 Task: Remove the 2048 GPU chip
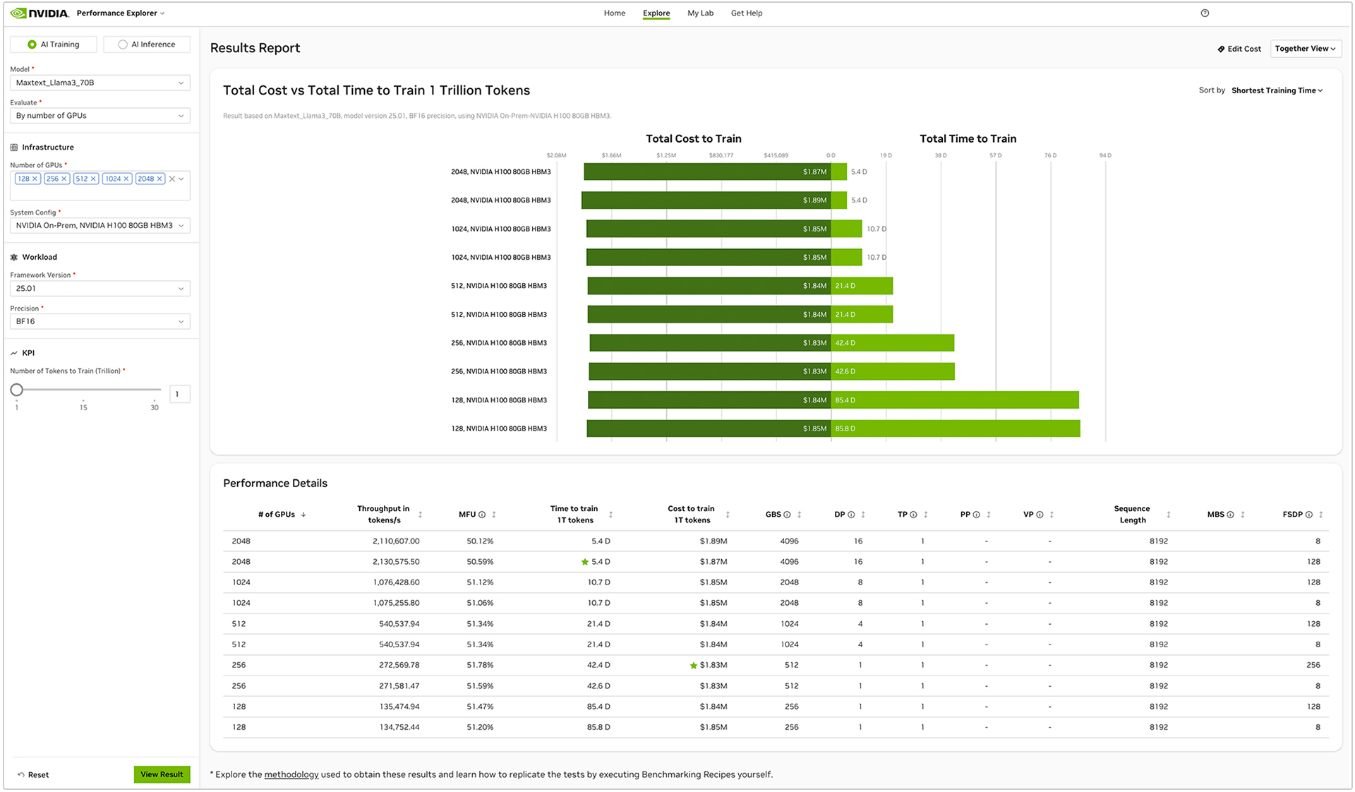[159, 179]
